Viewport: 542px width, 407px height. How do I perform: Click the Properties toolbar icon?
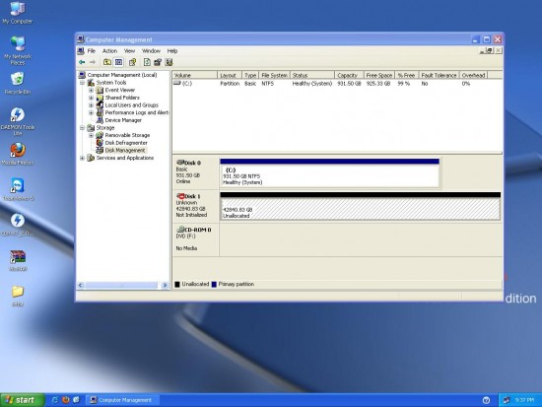tap(132, 62)
